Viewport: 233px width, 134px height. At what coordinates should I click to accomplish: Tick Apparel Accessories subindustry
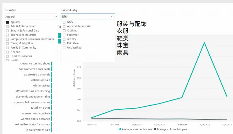tap(64, 27)
